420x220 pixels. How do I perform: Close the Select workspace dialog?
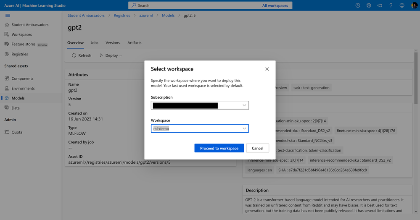[x=267, y=69]
